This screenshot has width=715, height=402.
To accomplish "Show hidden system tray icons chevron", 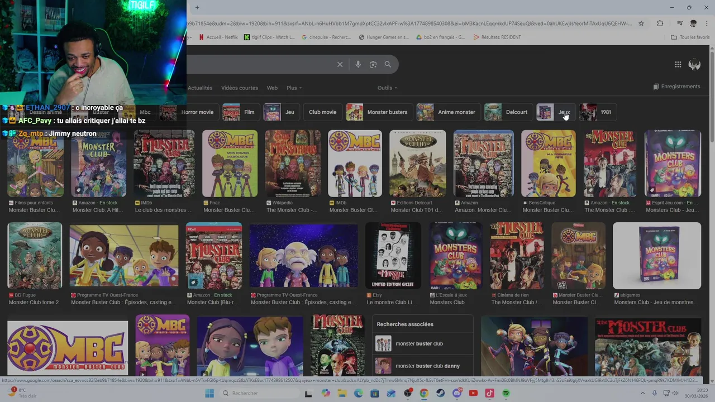I will tap(643, 393).
